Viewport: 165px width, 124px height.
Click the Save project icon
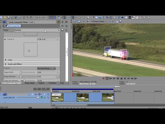click(9, 18)
